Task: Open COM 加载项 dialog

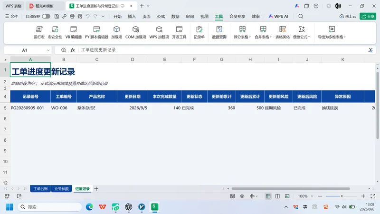Action: [135, 32]
